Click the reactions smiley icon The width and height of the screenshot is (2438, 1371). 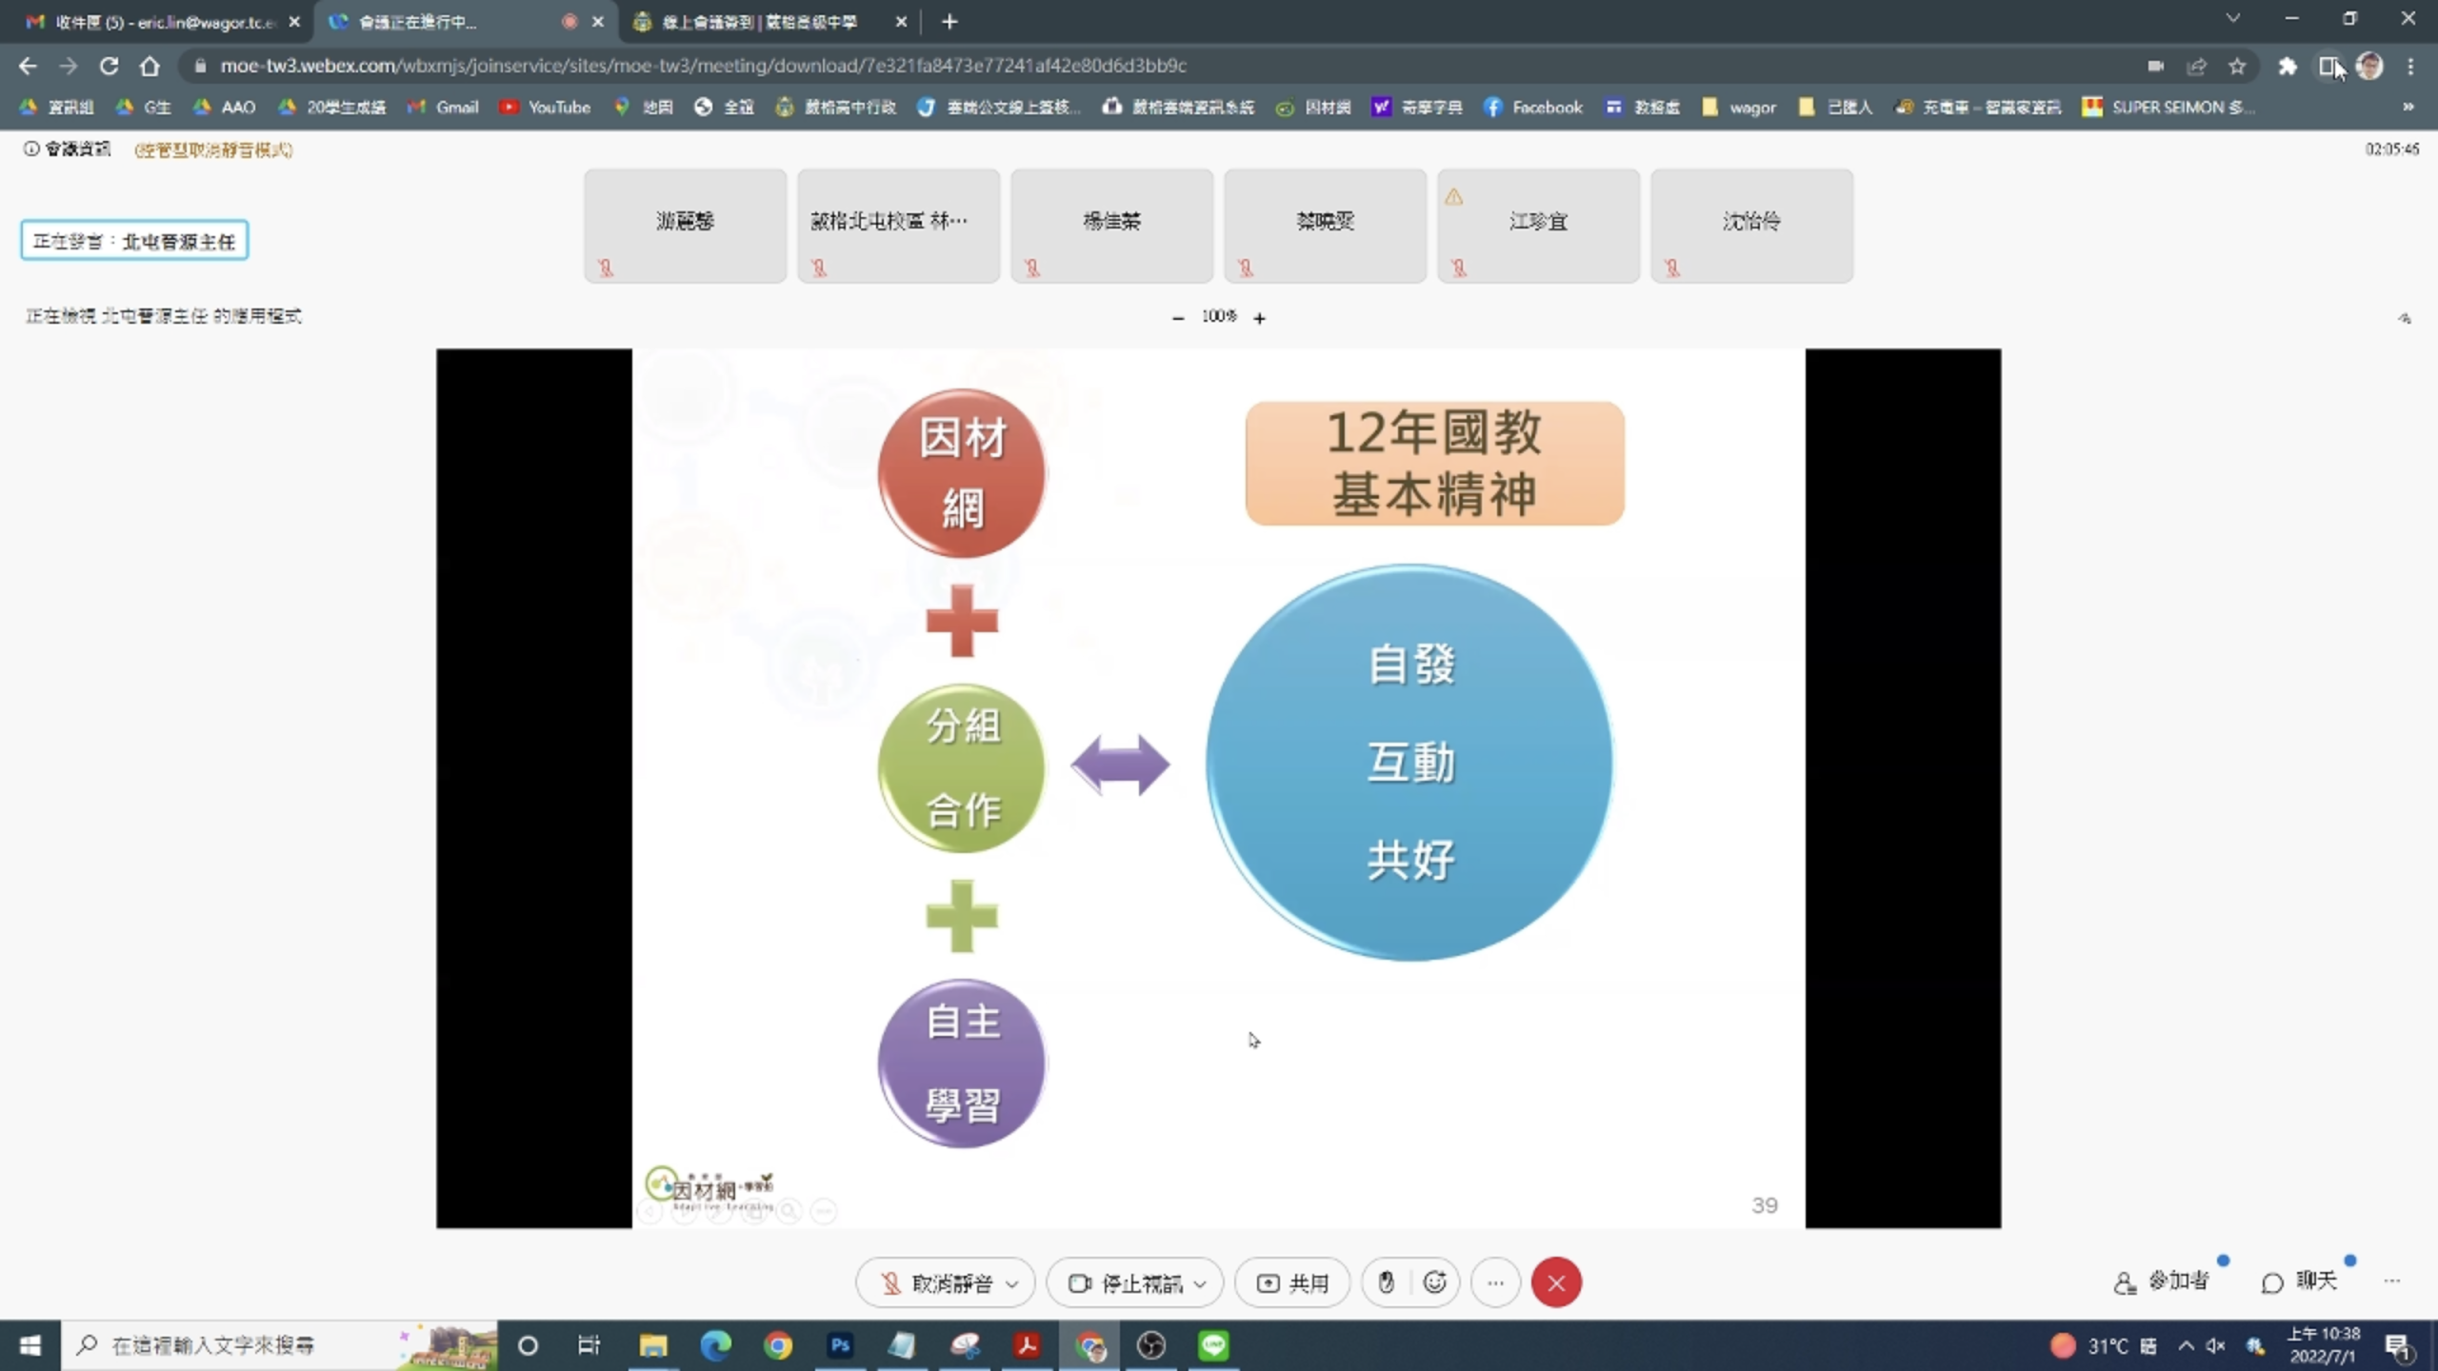click(x=1434, y=1282)
